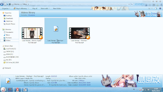Open the third taskbar app icon
The width and height of the screenshot is (163, 92).
coord(25,90)
